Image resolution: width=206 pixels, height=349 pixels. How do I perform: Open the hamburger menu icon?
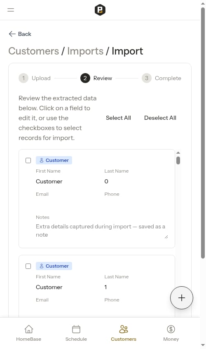[x=11, y=10]
